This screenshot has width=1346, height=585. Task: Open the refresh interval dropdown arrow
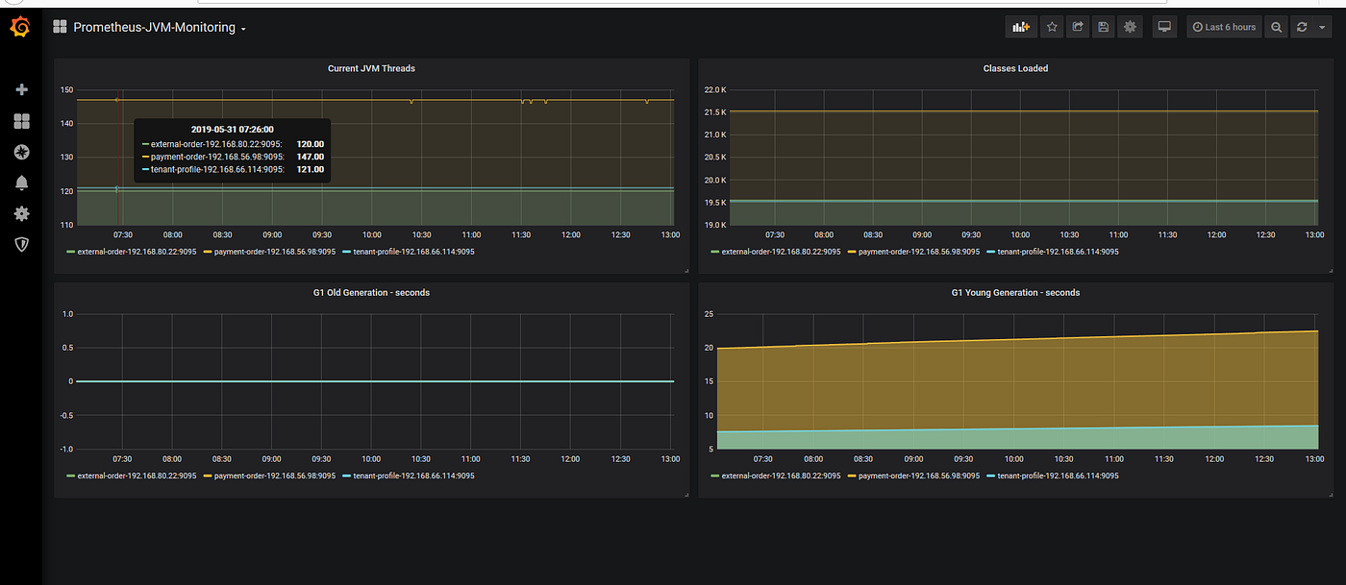1322,26
